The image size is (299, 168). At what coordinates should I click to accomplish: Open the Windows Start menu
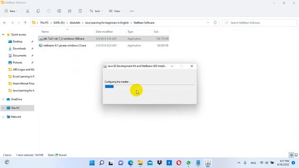coord(92,163)
